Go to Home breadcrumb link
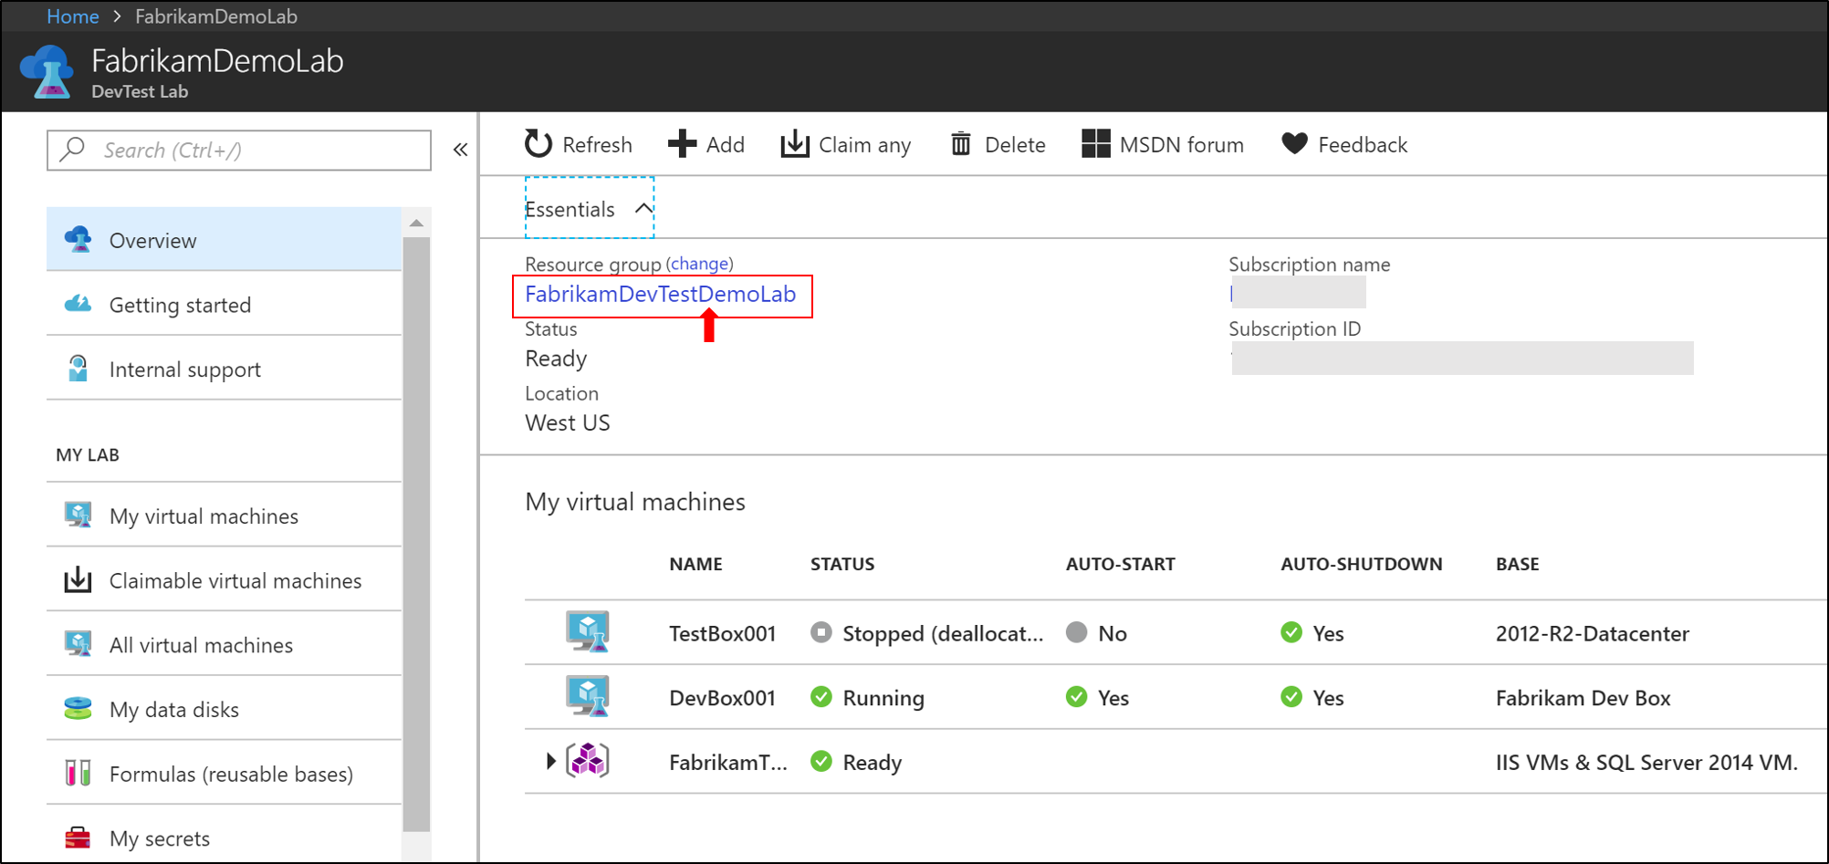The height and width of the screenshot is (864, 1829). point(73,16)
